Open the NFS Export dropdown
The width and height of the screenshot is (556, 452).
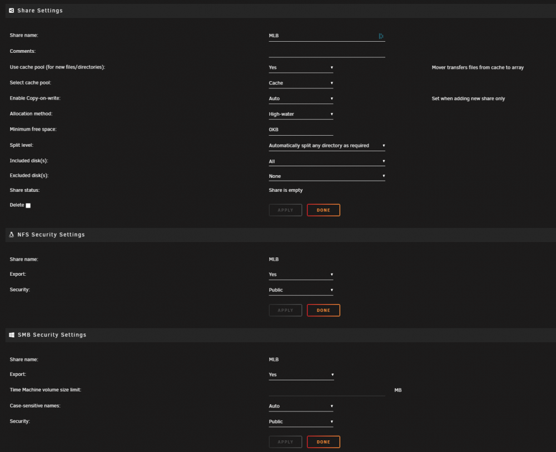301,275
